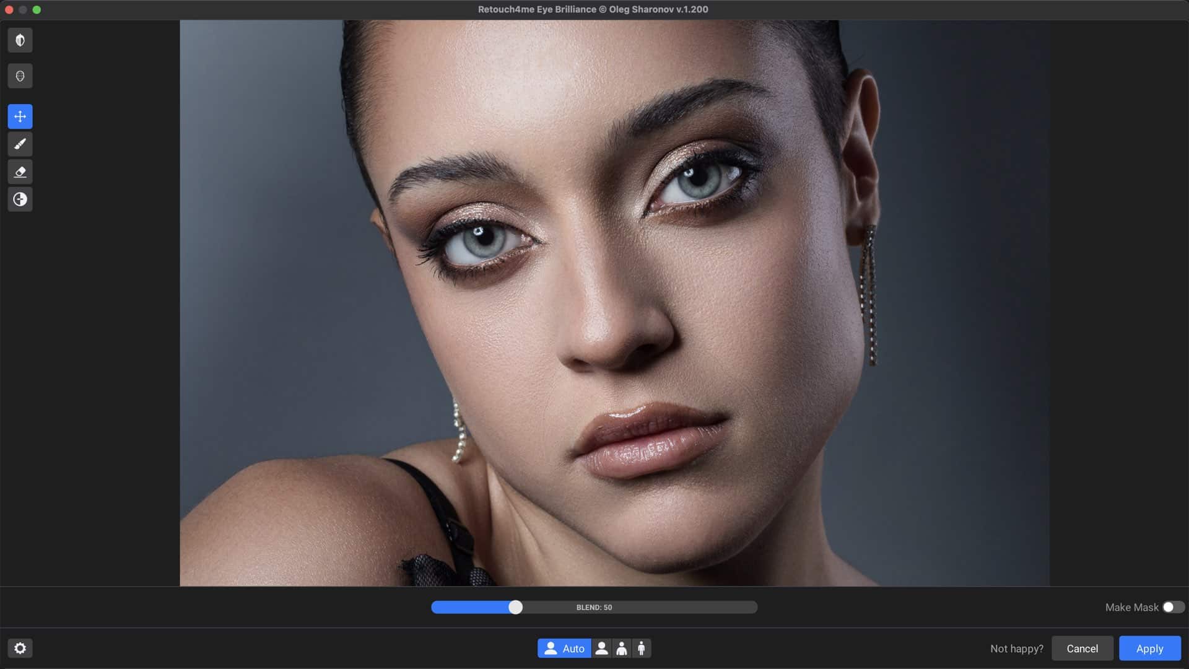The width and height of the screenshot is (1189, 669).
Task: Select the Move/pan tool
Action: pos(20,116)
